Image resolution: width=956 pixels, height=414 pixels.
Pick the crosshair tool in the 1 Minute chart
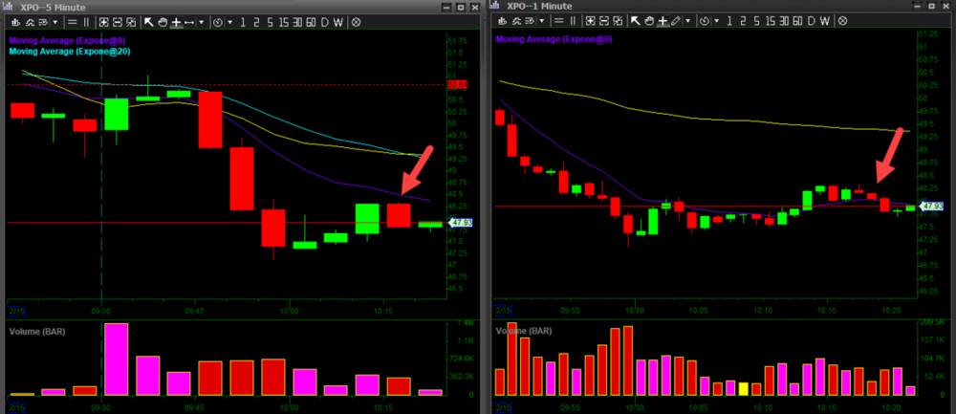tap(662, 21)
